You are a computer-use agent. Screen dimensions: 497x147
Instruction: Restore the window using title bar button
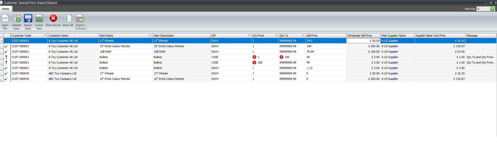click(x=491, y=3)
